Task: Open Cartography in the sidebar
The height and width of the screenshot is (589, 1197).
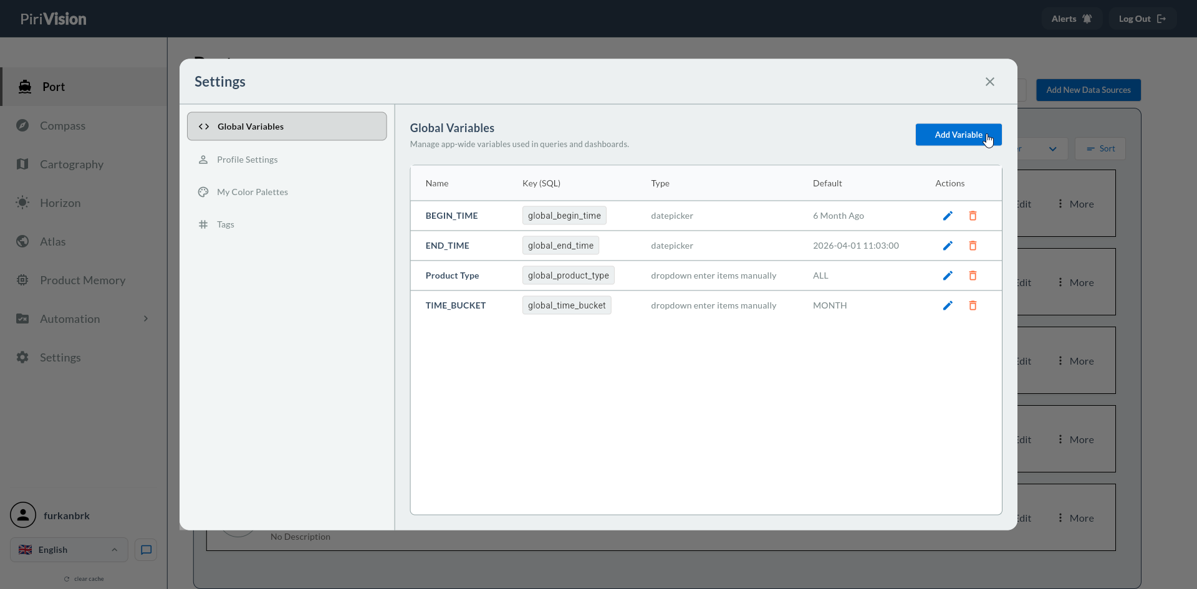Action: (x=84, y=164)
